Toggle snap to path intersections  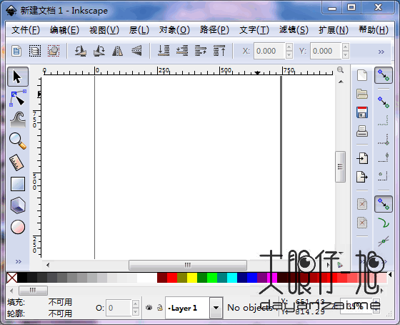point(383,241)
